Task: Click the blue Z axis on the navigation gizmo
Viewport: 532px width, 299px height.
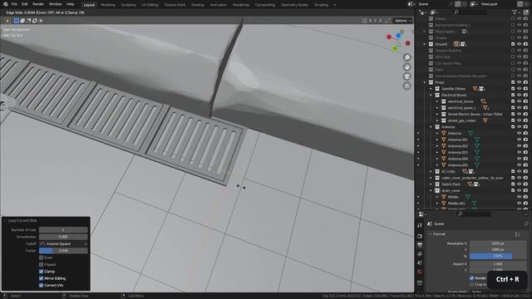Action: (x=398, y=35)
